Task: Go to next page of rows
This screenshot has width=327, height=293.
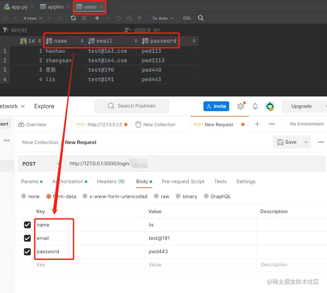Action: 49,18
